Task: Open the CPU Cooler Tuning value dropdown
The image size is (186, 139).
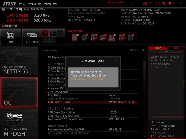Action: (122, 102)
